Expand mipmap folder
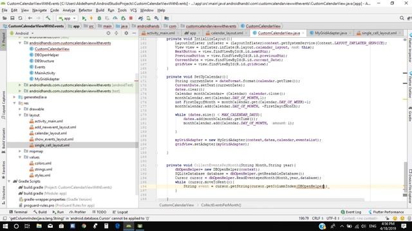 (x=20, y=151)
